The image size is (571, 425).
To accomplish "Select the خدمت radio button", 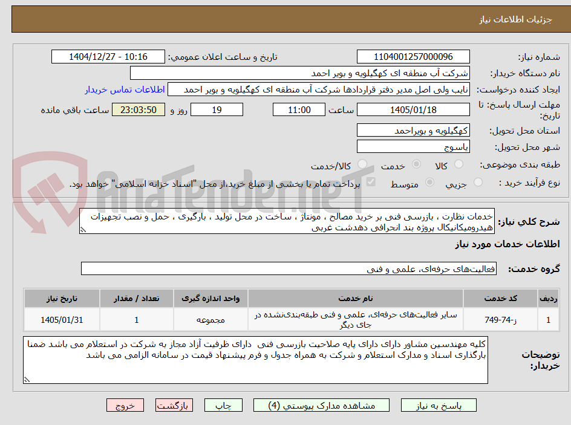I will pos(416,164).
